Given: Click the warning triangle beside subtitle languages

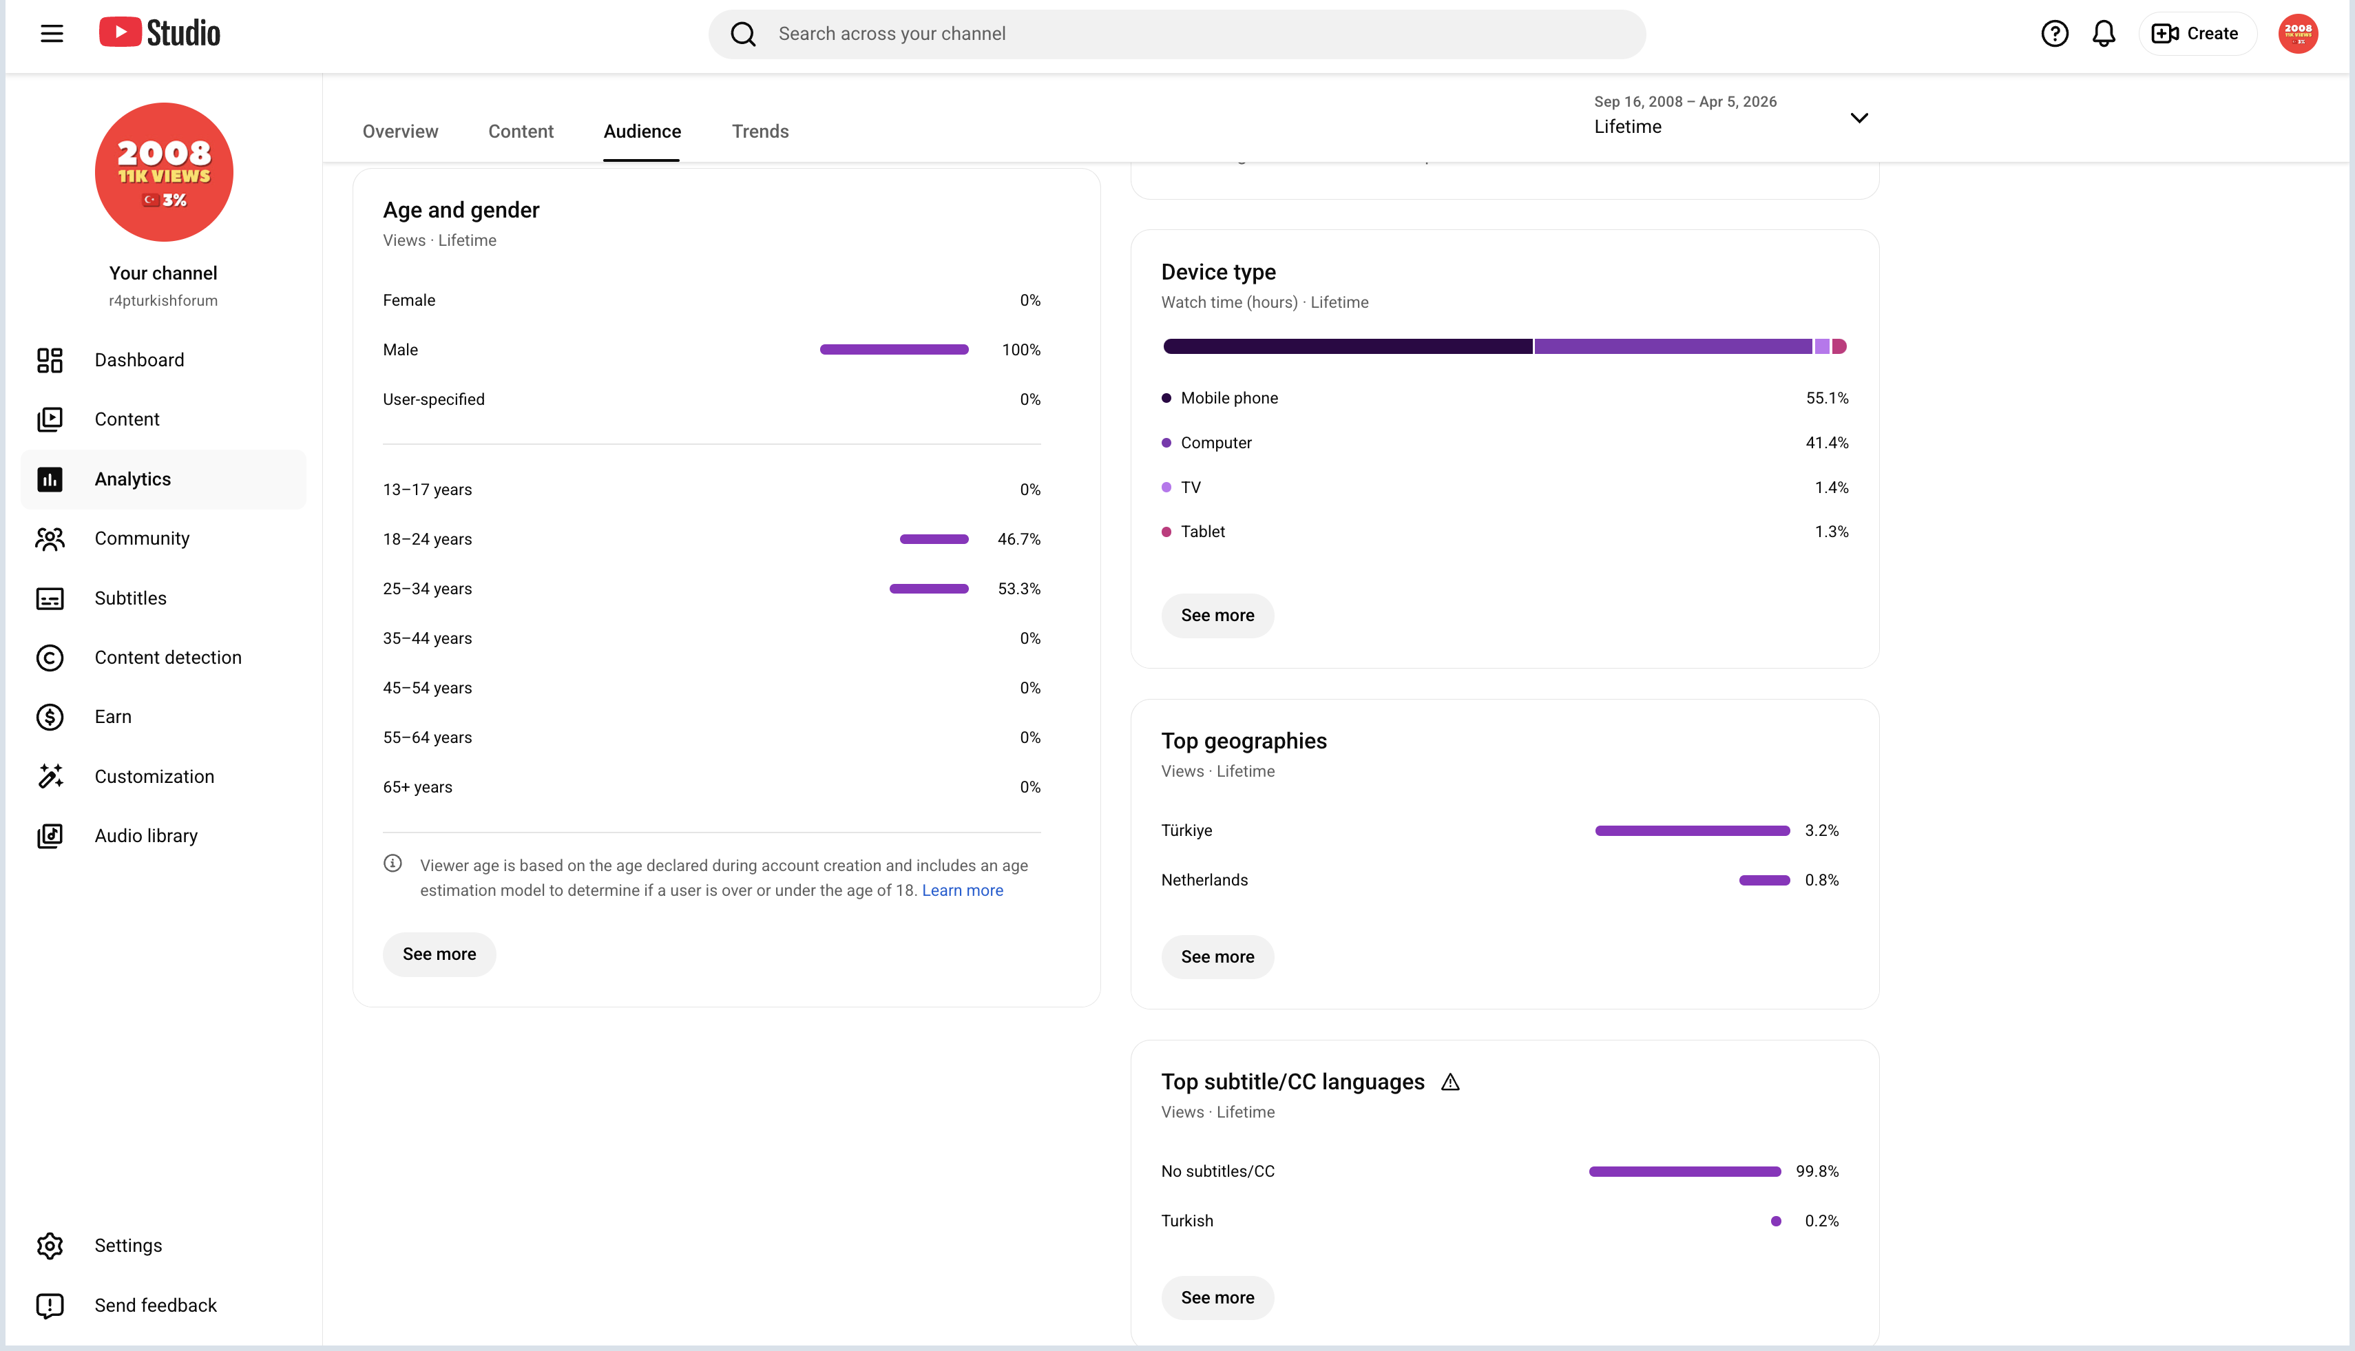Looking at the screenshot, I should (x=1450, y=1082).
